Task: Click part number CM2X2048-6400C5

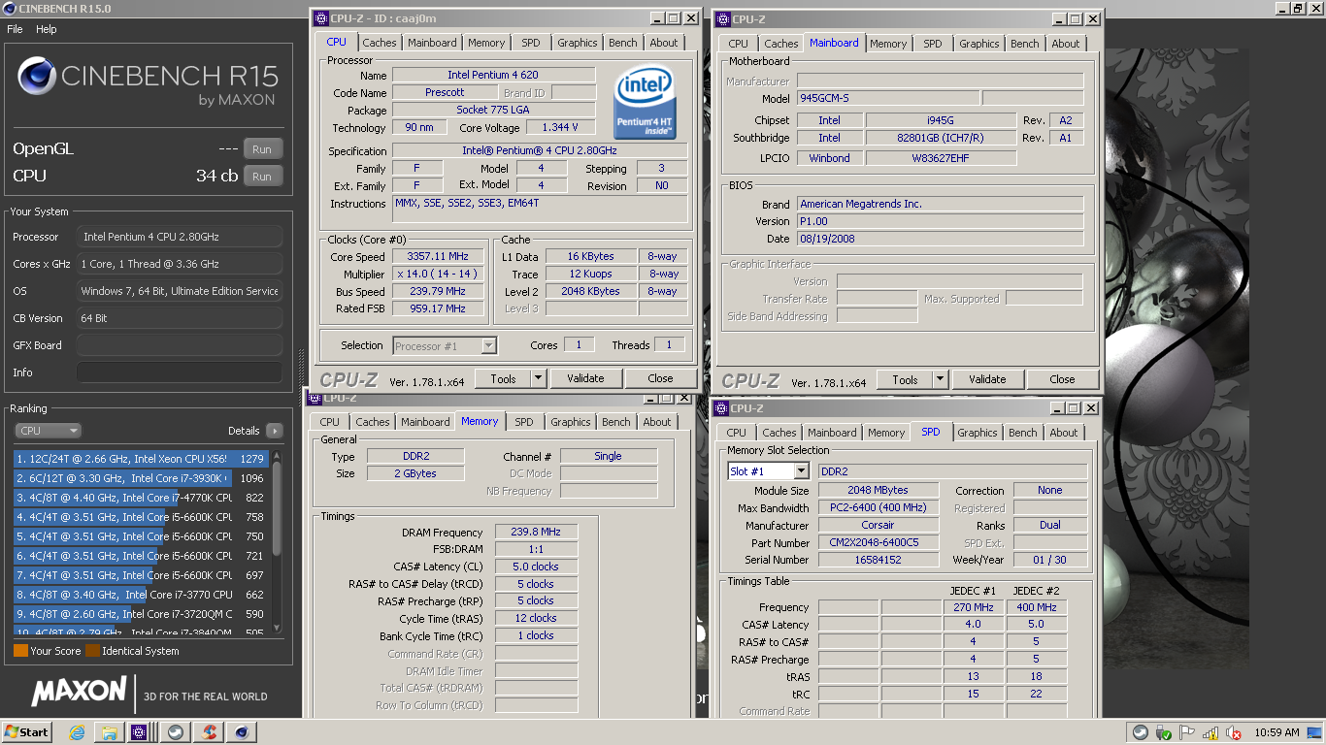Action: pyautogui.click(x=878, y=542)
